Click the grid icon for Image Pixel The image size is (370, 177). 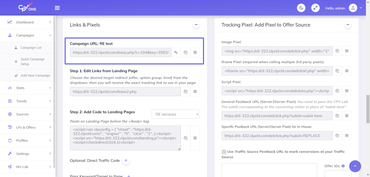click(347, 51)
